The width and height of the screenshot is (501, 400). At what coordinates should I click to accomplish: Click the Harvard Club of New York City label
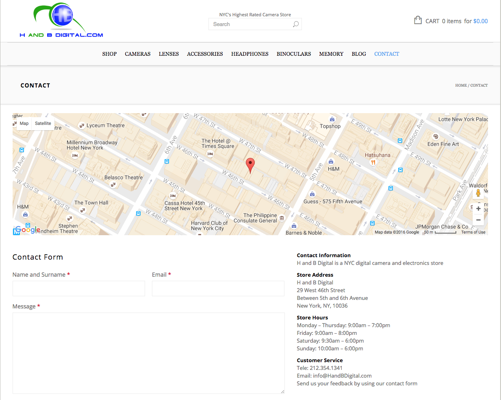[209, 225]
